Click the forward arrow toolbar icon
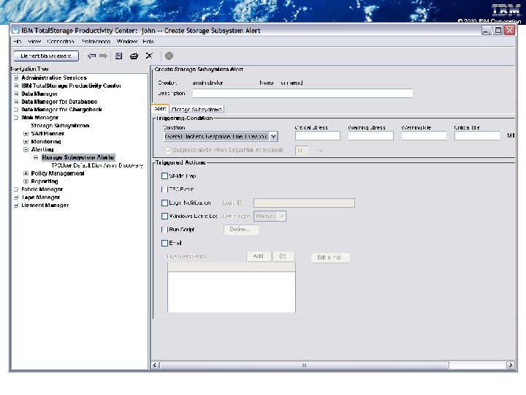The height and width of the screenshot is (395, 526). point(103,56)
